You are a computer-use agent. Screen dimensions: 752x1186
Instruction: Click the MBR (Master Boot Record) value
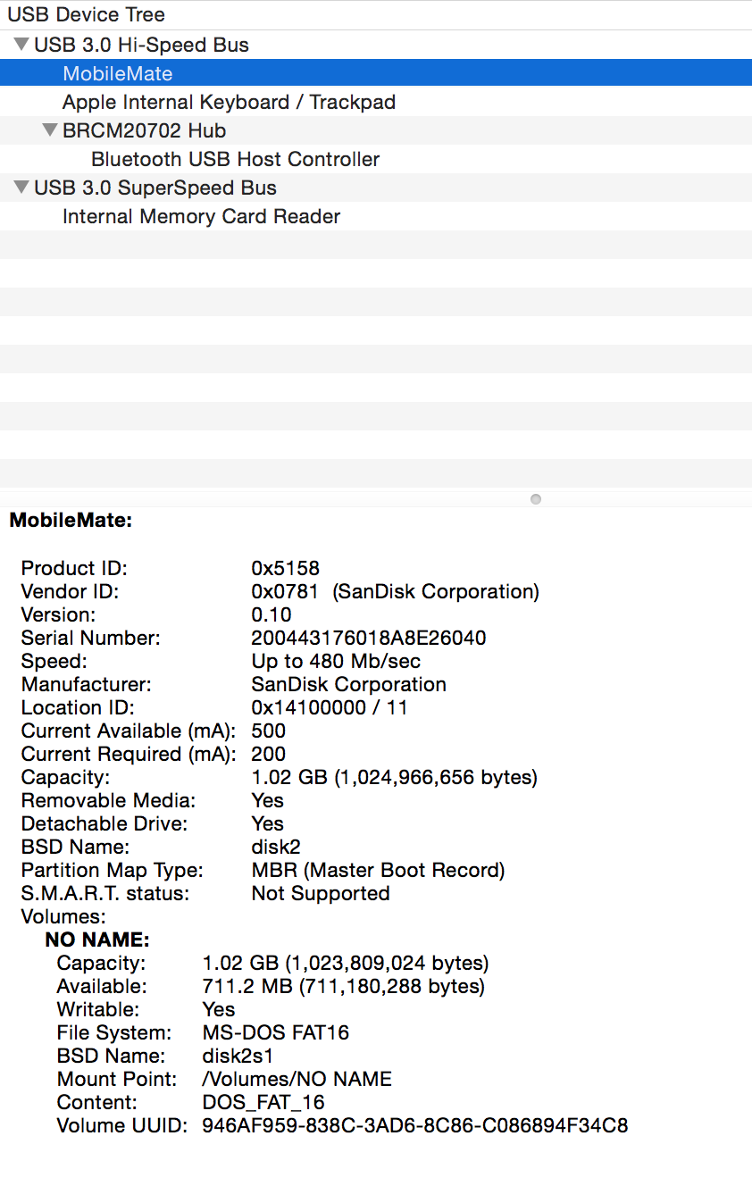[378, 870]
